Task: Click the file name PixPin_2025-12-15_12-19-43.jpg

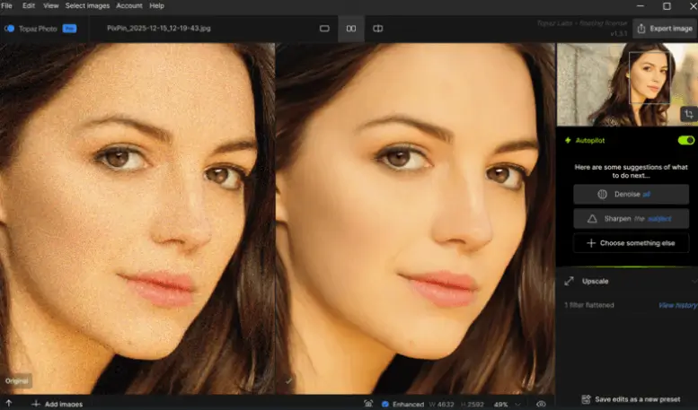Action: click(x=158, y=28)
